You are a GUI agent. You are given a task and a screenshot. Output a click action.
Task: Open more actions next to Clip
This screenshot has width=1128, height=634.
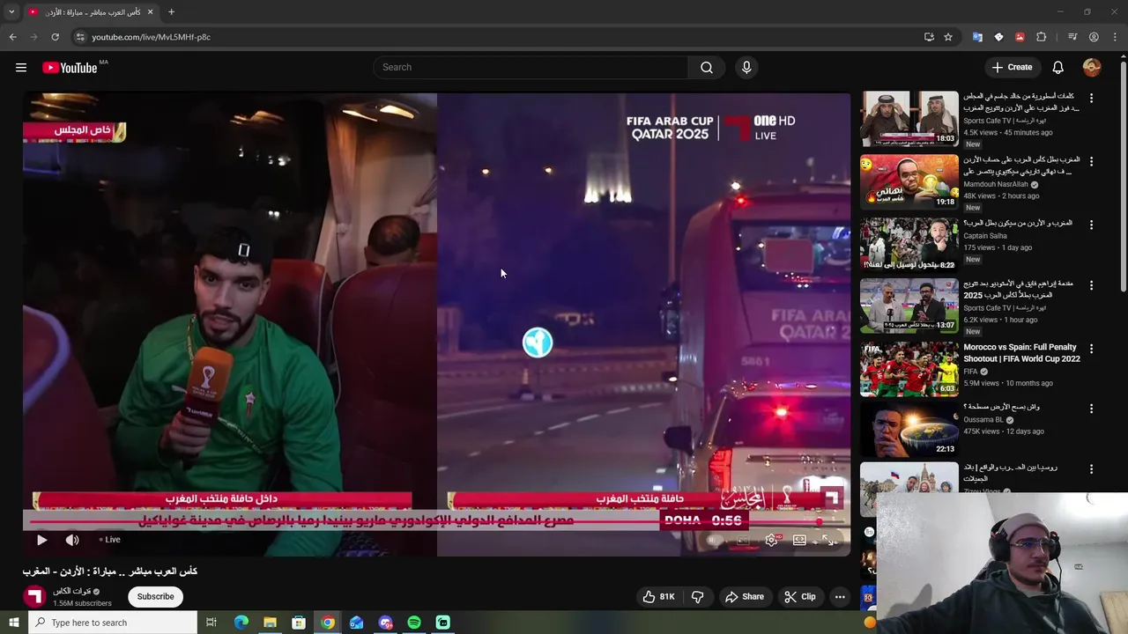(x=840, y=597)
